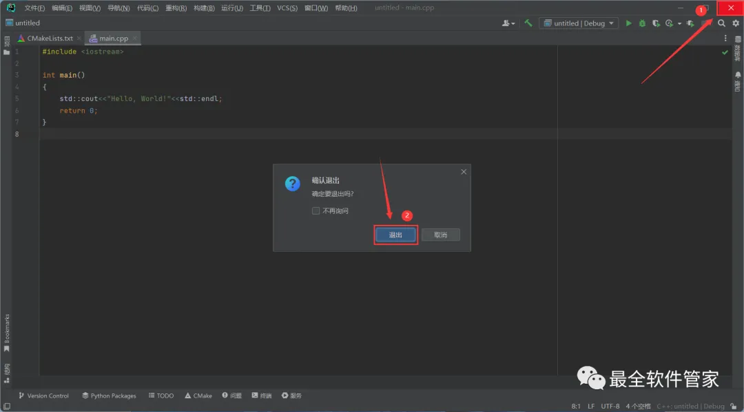Click the '#include <iostream>' code line

83,52
